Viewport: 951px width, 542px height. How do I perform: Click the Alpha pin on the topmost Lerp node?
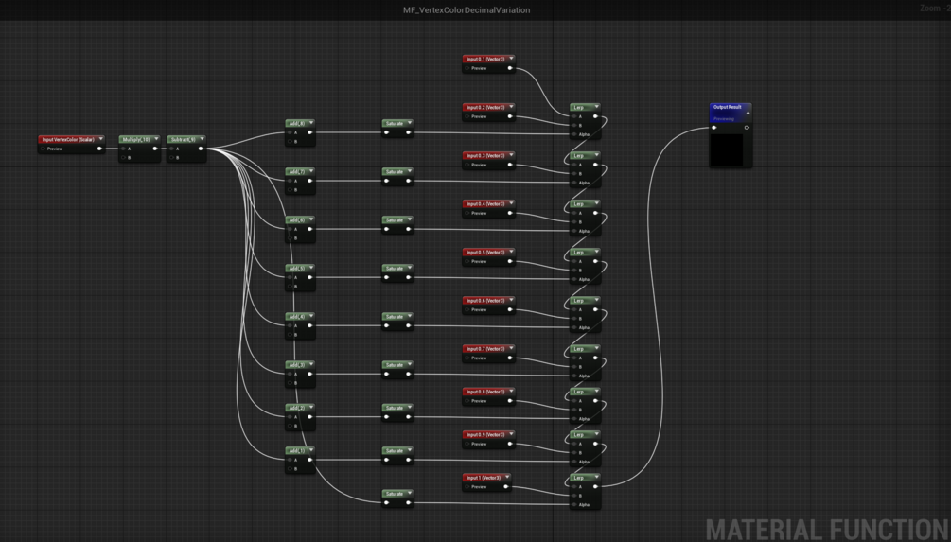(573, 134)
